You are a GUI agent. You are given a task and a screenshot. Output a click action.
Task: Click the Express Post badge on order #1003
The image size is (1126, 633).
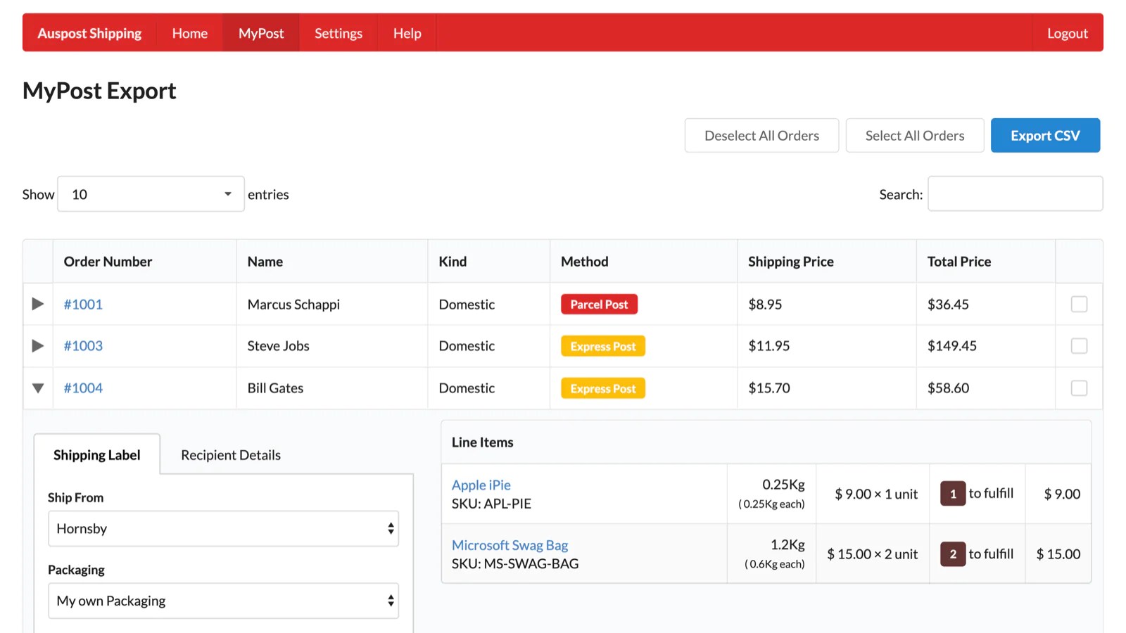tap(602, 345)
